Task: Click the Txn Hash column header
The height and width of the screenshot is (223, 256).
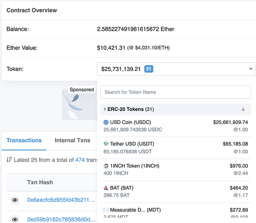Action: [40, 182]
